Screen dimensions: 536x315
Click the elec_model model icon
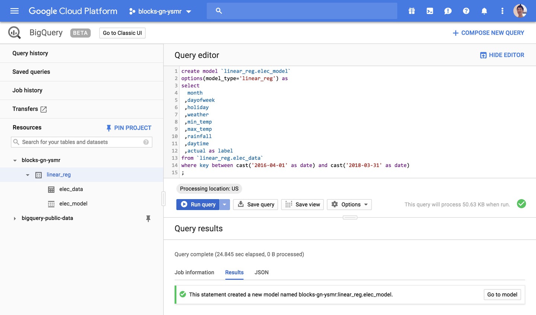click(x=51, y=204)
